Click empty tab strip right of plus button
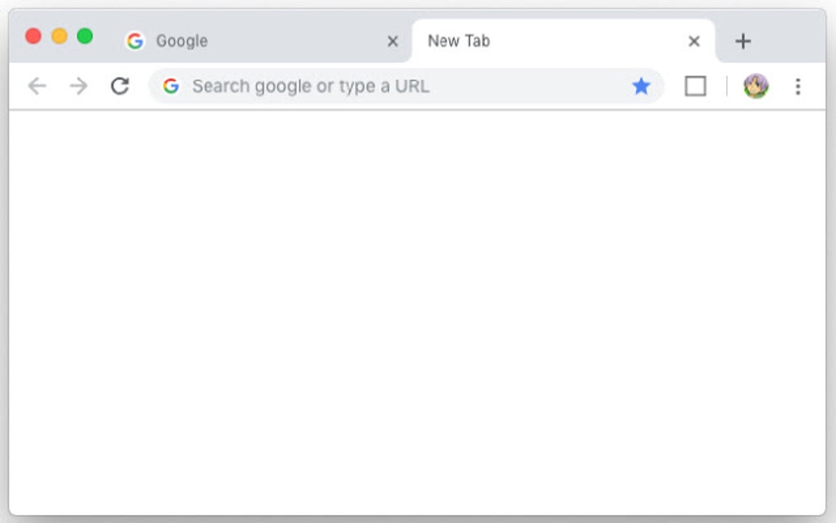Screen dimensions: 836x523 [791, 37]
